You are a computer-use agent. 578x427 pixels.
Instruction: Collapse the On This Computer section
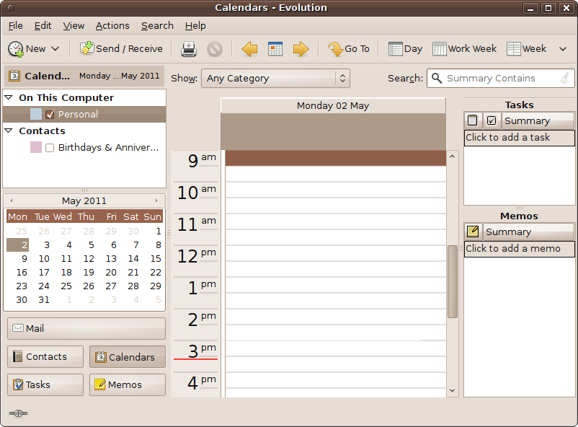8,97
